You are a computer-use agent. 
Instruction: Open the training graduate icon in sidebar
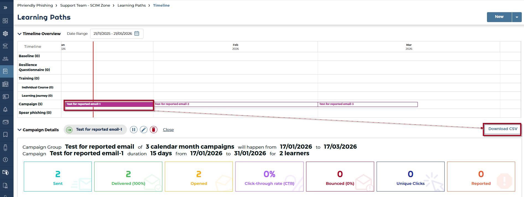5,46
